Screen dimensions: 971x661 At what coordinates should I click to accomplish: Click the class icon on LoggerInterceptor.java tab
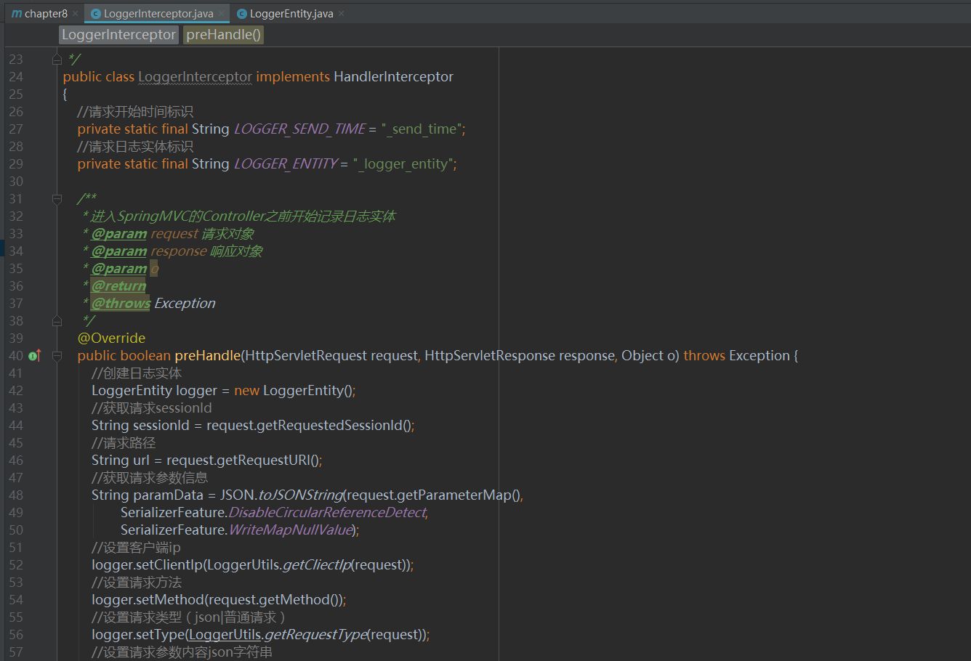click(96, 14)
